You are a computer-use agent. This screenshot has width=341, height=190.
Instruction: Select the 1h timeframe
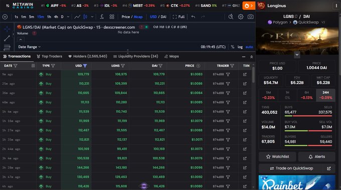pos(49,16)
